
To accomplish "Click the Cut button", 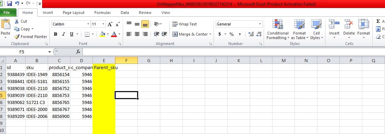I will click(x=21, y=21).
